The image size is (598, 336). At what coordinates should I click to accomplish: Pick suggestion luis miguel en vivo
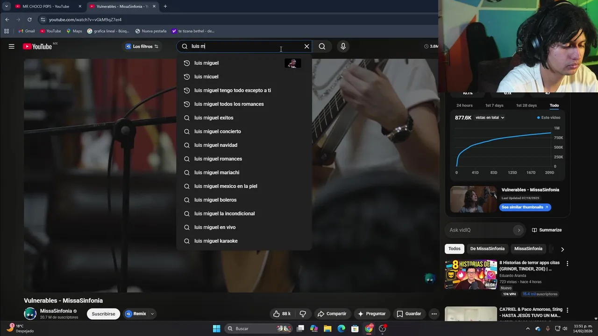(x=244, y=227)
